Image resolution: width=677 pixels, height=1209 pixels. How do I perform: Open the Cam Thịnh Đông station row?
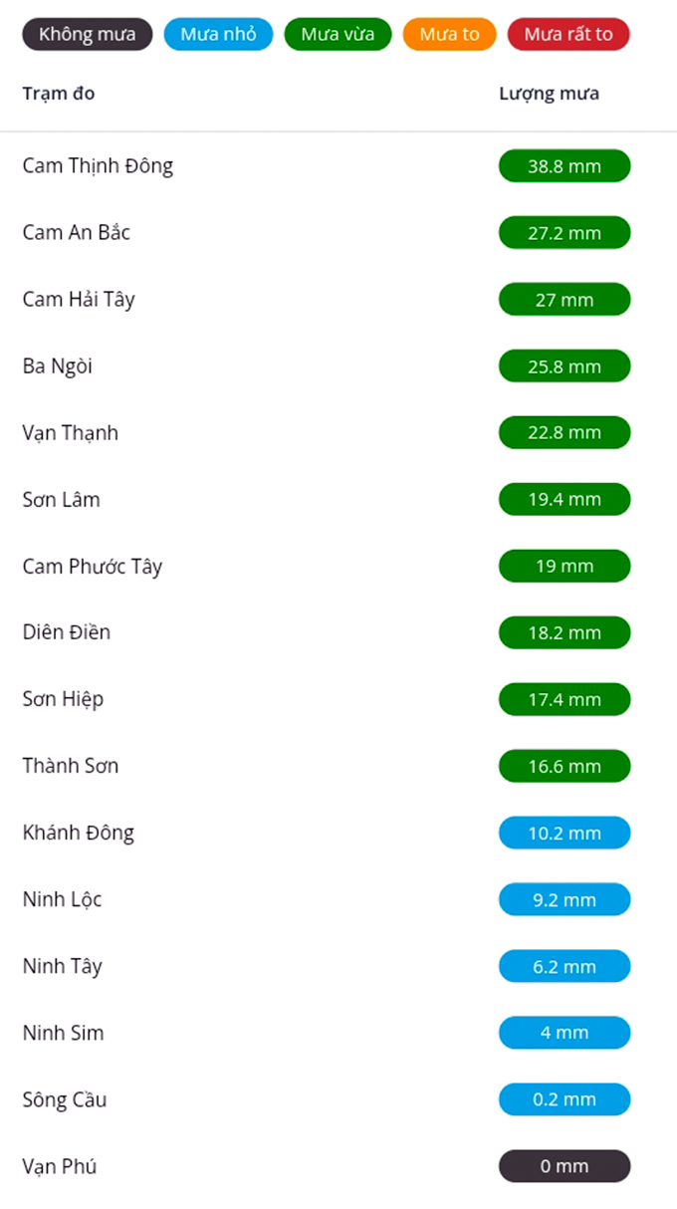pos(98,165)
